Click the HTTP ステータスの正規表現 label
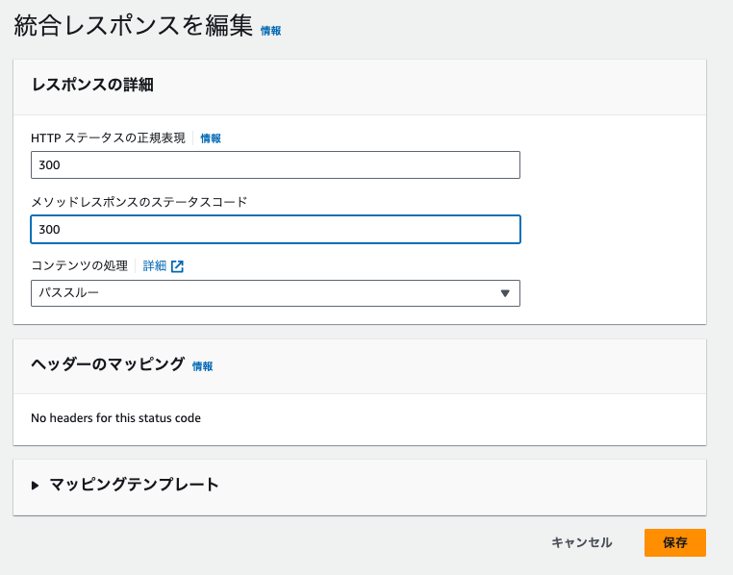This screenshot has width=733, height=575. pos(108,138)
